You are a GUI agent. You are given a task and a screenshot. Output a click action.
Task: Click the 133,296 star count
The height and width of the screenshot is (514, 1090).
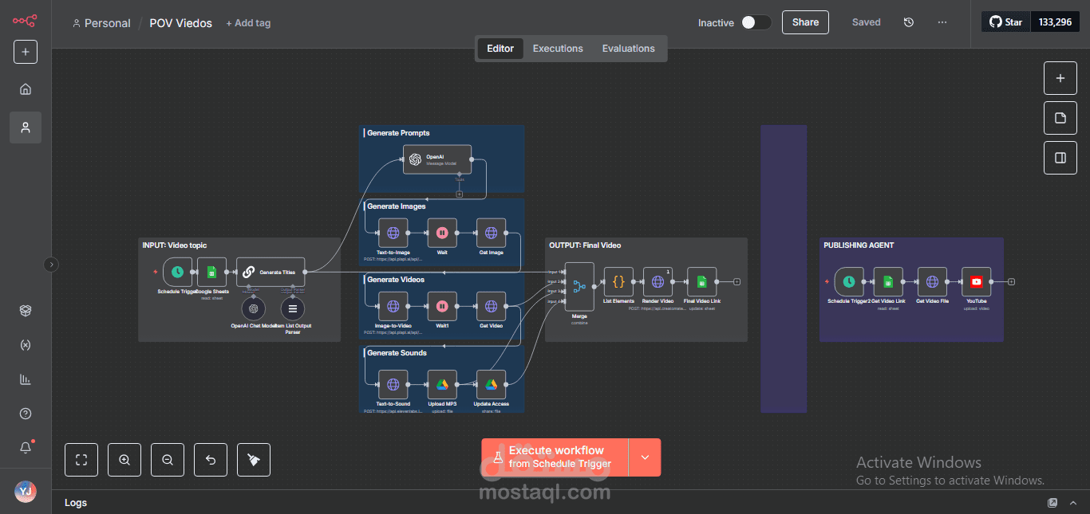(1056, 22)
